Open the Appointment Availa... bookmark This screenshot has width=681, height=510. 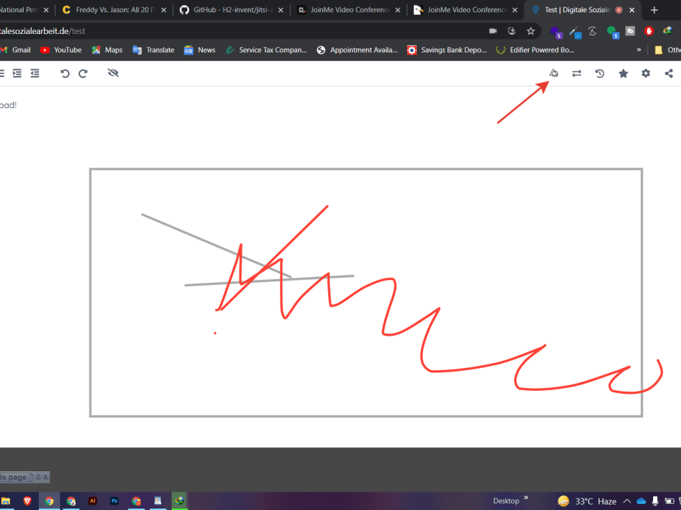coord(357,50)
